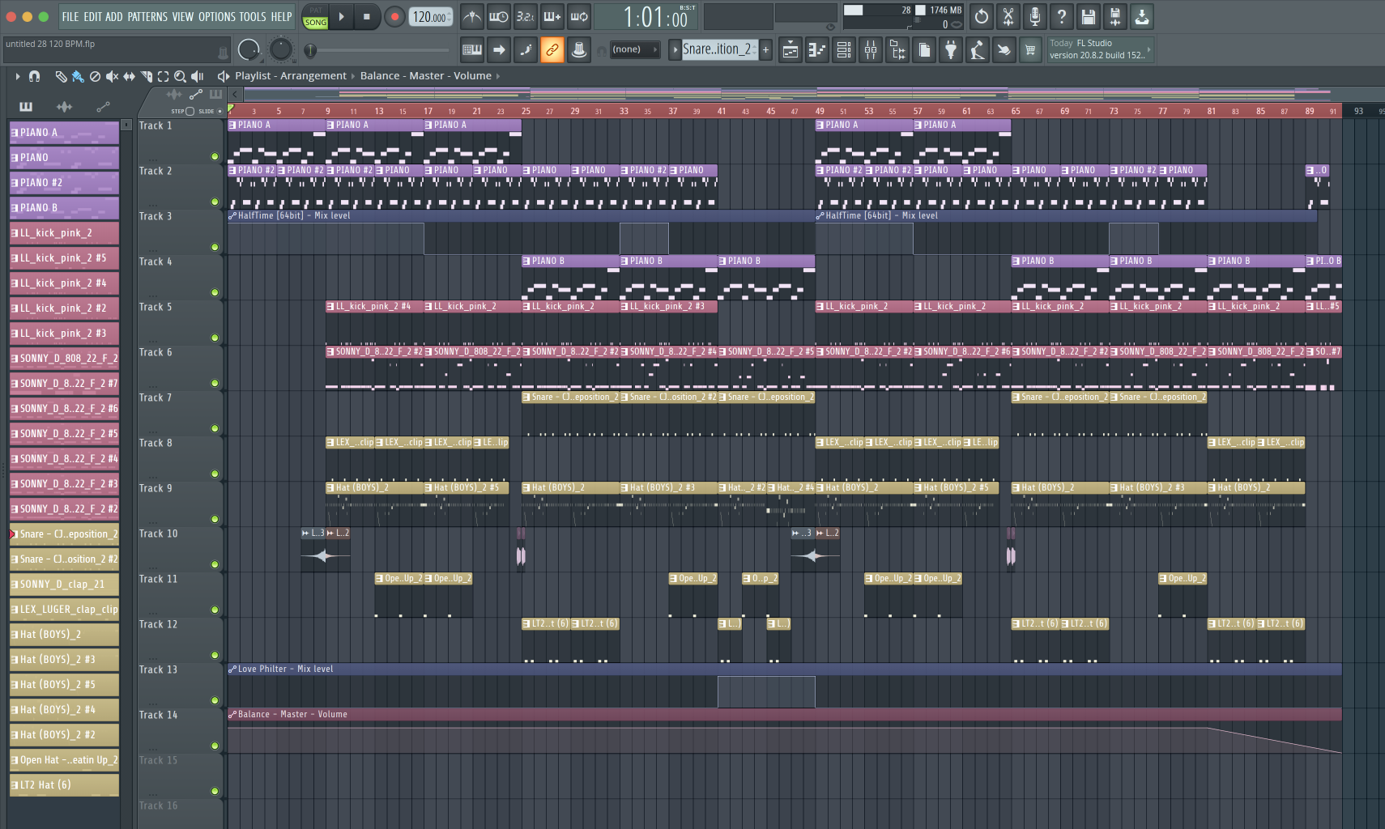The width and height of the screenshot is (1385, 829).
Task: Click the one-click audio recording microphone
Action: (x=1035, y=16)
